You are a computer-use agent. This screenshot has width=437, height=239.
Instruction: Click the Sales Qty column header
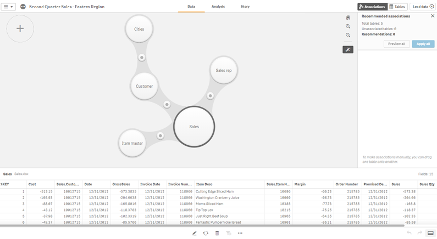tap(427, 184)
